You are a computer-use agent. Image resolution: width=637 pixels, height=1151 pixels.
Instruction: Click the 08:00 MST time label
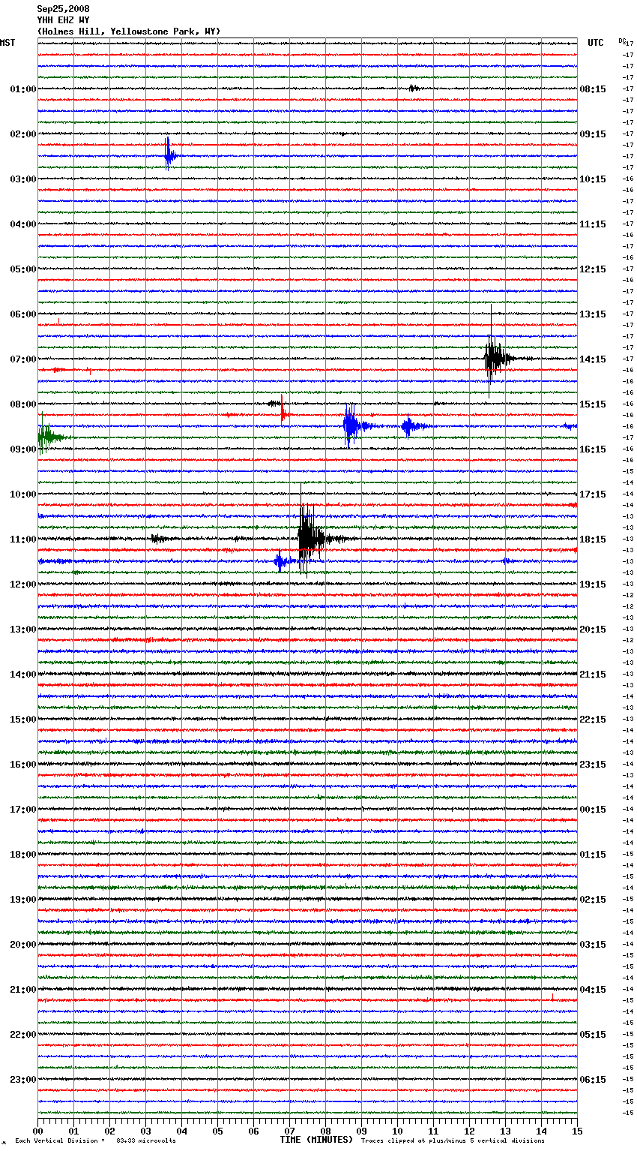22,404
